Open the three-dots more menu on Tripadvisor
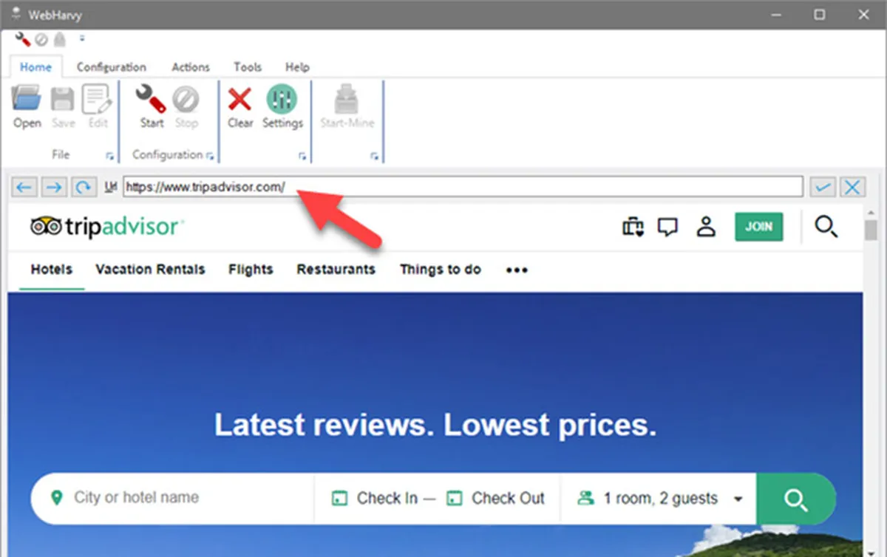 click(x=517, y=270)
